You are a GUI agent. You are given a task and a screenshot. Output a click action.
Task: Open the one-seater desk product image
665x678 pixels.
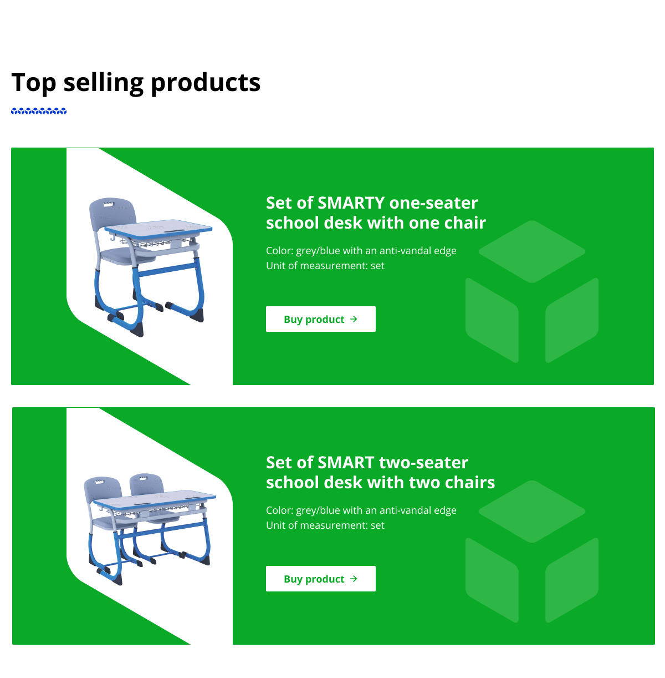(x=151, y=267)
